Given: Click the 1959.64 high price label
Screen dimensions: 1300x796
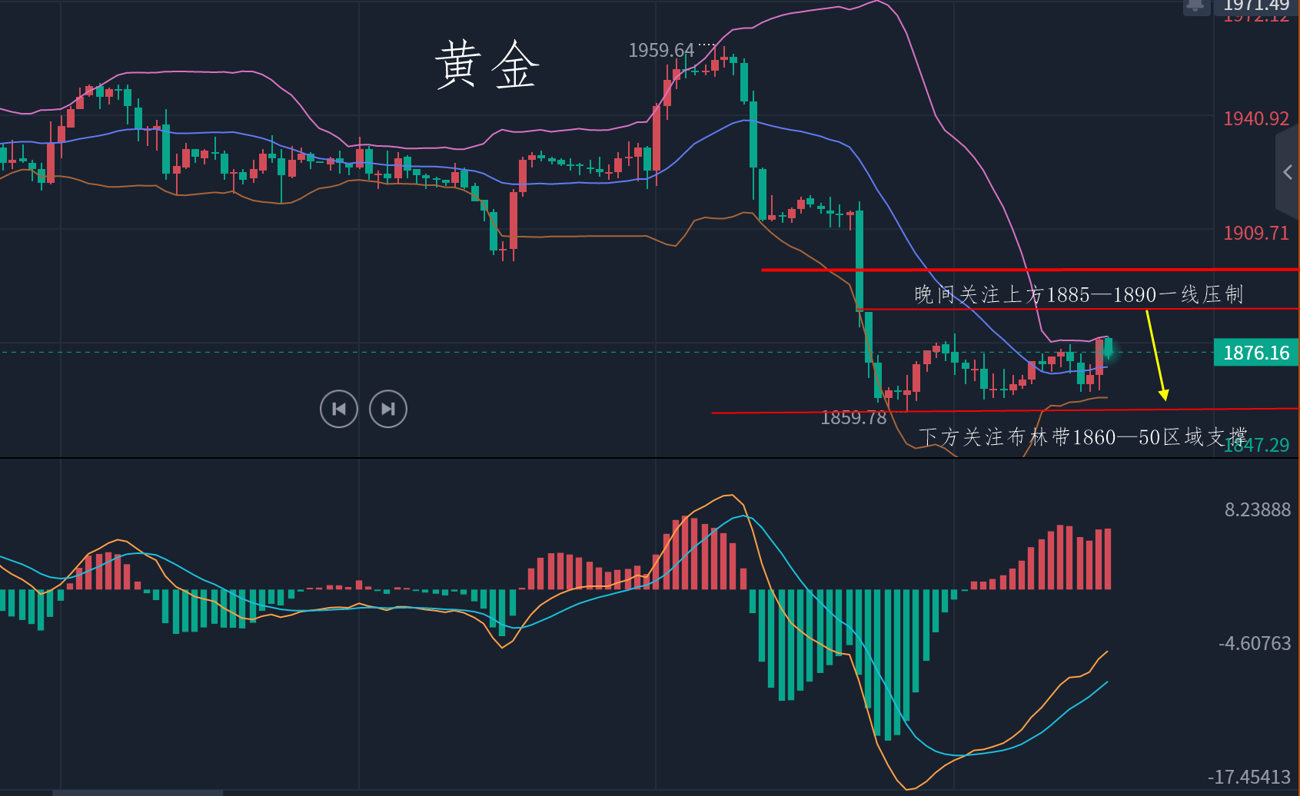Looking at the screenshot, I should click(x=660, y=51).
